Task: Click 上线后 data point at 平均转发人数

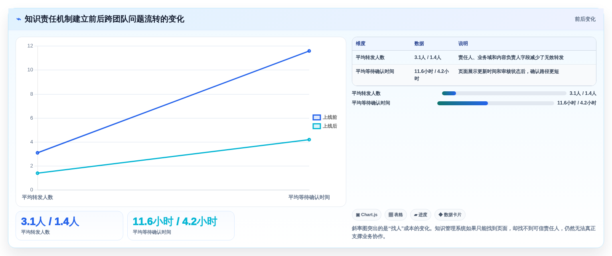Action: coord(38,173)
